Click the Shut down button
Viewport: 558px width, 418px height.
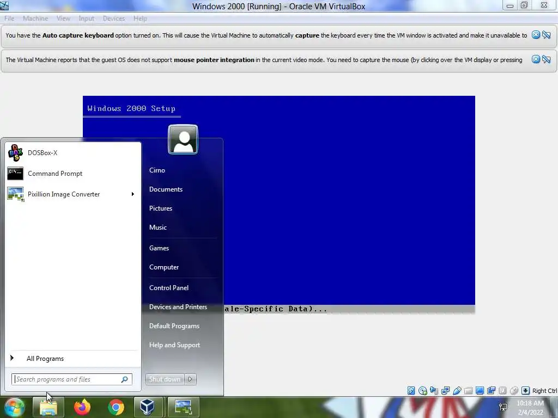165,379
